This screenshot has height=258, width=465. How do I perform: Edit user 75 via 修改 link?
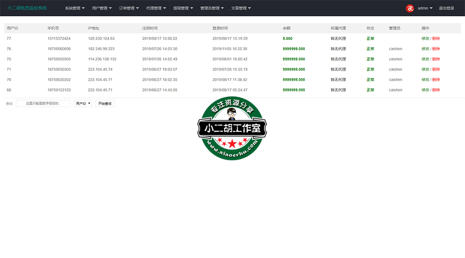[x=425, y=59]
